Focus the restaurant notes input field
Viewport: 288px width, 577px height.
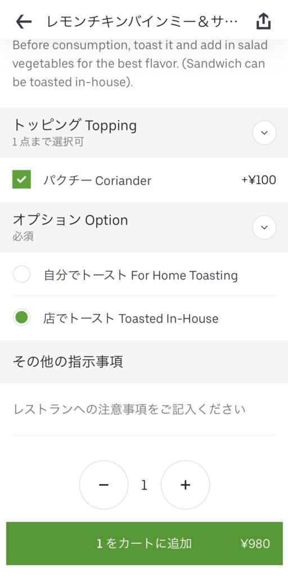(144, 409)
